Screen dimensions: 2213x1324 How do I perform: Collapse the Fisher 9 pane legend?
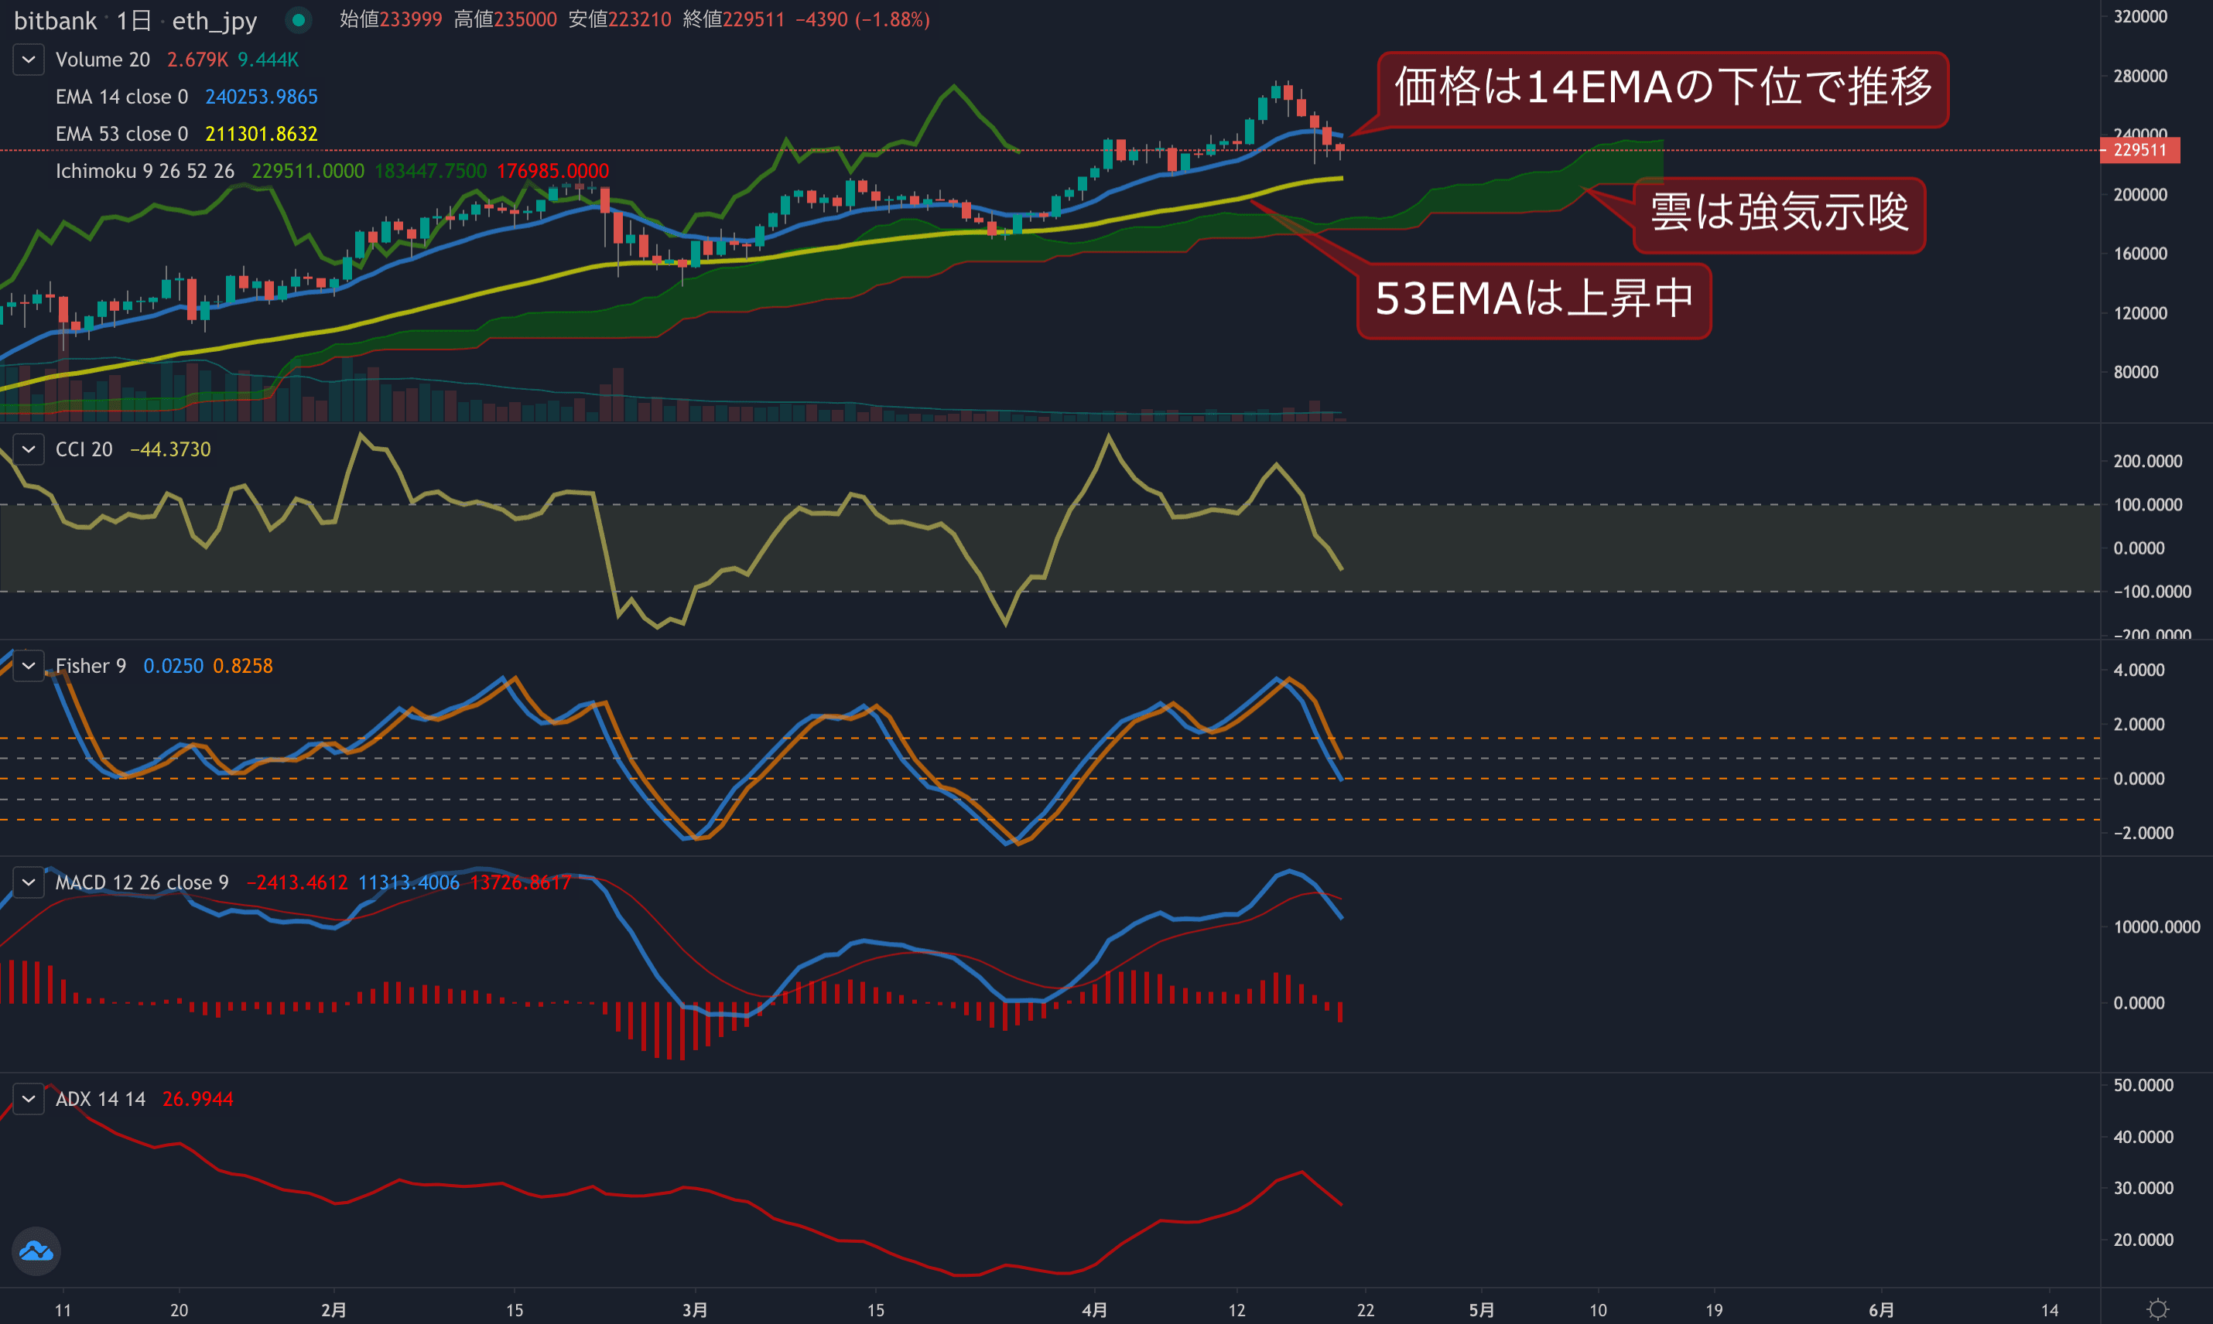(29, 666)
